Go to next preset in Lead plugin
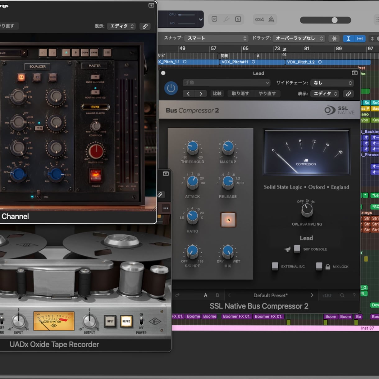This screenshot has height=379, width=379. pyautogui.click(x=201, y=94)
